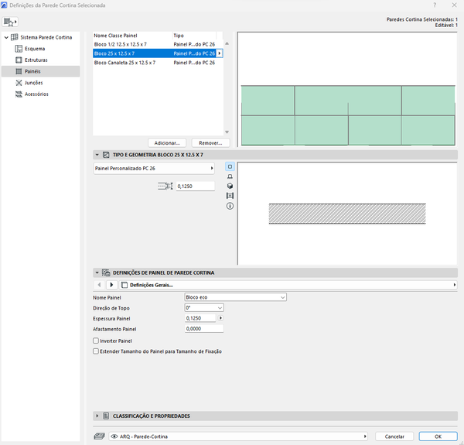Select Sistema Parede Cortina in the tree
The width and height of the screenshot is (464, 445).
pos(46,37)
